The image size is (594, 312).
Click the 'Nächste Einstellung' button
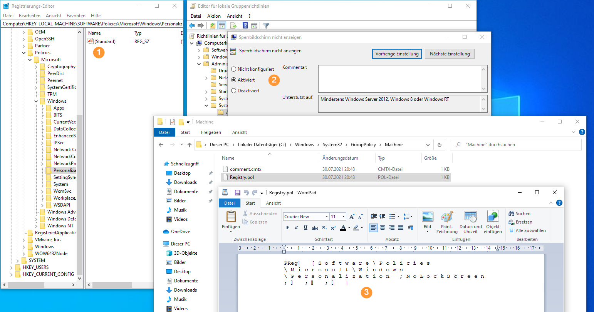tap(450, 54)
